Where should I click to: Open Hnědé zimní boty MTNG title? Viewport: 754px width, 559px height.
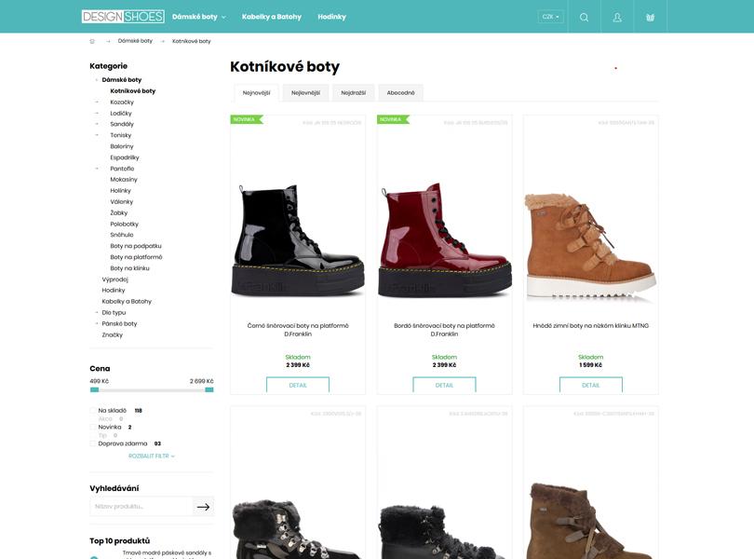pos(590,326)
